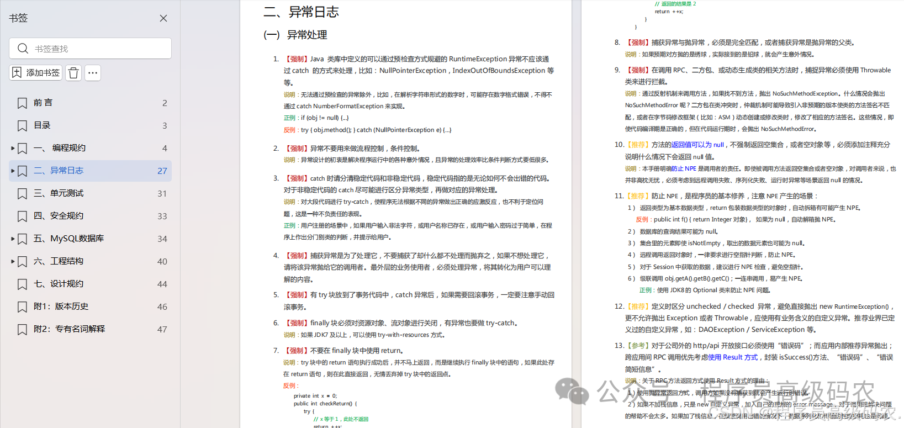Open the 附1：版本历史 bookmark
Screen dimensions: 904x428
pos(61,307)
